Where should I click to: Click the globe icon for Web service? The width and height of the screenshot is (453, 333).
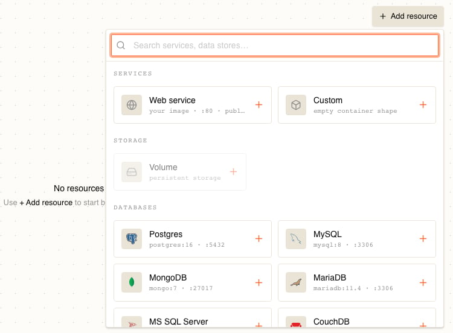click(x=132, y=105)
